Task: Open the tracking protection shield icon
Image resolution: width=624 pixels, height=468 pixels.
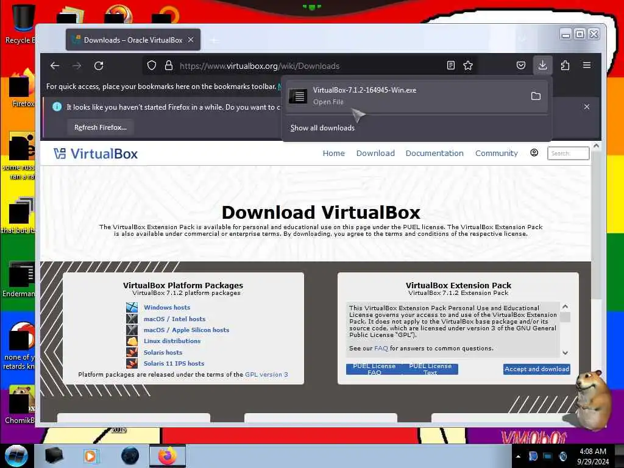Action: 152,65
